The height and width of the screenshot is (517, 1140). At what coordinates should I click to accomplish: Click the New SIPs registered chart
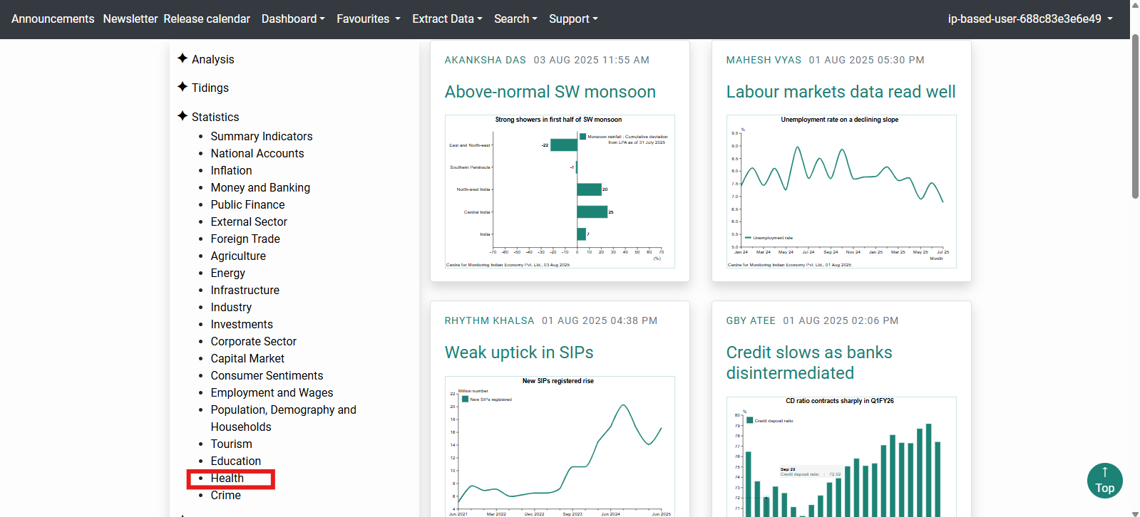coord(560,445)
